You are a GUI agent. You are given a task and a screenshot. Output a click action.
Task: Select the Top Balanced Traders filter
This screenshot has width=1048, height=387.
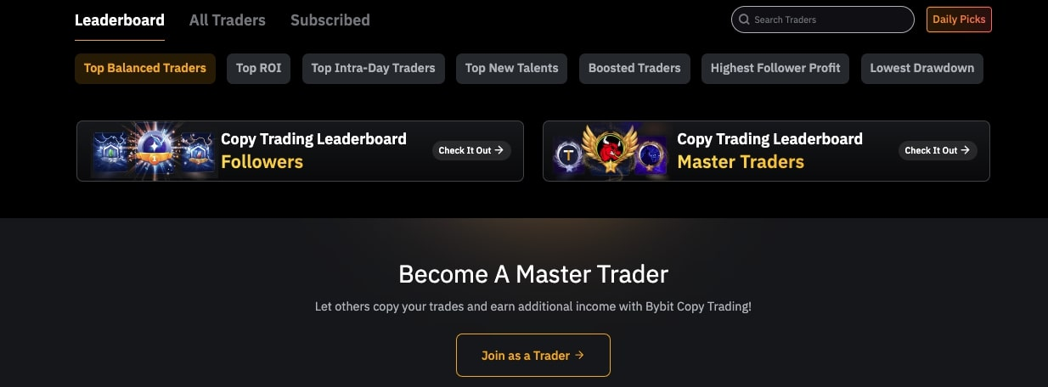point(145,68)
